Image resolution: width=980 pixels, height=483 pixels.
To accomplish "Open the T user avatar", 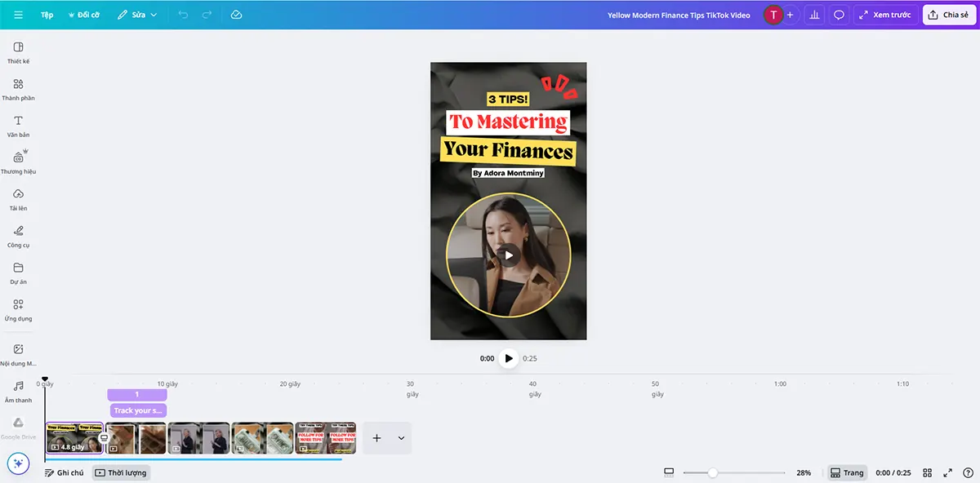I will coord(773,15).
